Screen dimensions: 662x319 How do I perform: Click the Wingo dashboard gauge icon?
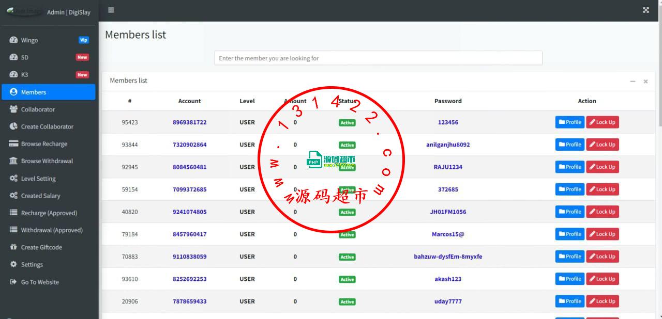click(x=13, y=40)
